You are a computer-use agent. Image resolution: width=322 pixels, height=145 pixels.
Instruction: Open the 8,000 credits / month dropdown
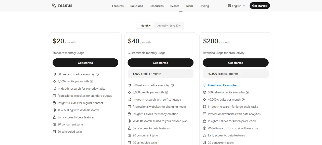pos(160,74)
